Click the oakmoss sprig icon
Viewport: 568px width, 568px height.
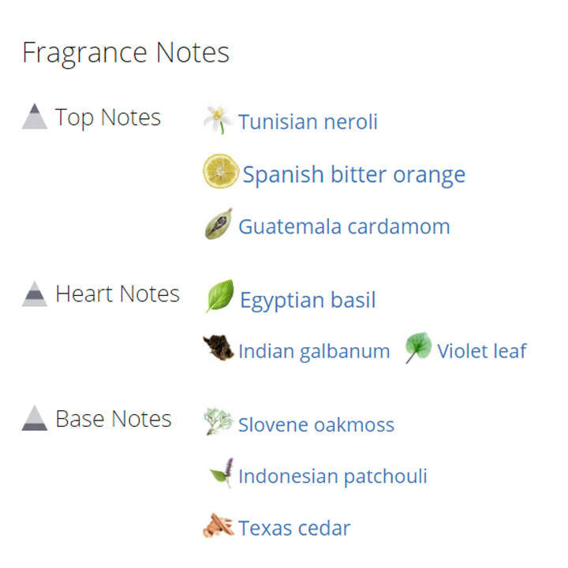pyautogui.click(x=218, y=421)
